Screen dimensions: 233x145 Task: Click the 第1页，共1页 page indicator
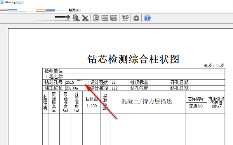click(x=214, y=66)
